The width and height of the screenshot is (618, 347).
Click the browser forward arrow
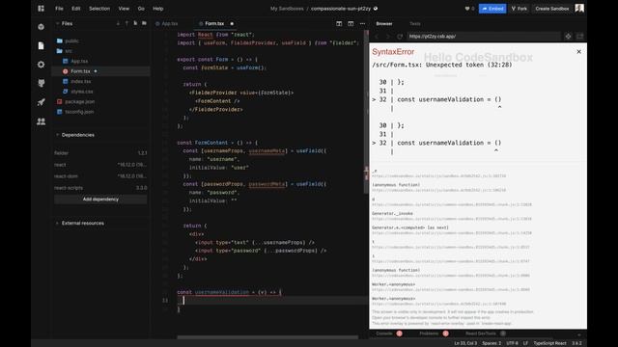388,37
